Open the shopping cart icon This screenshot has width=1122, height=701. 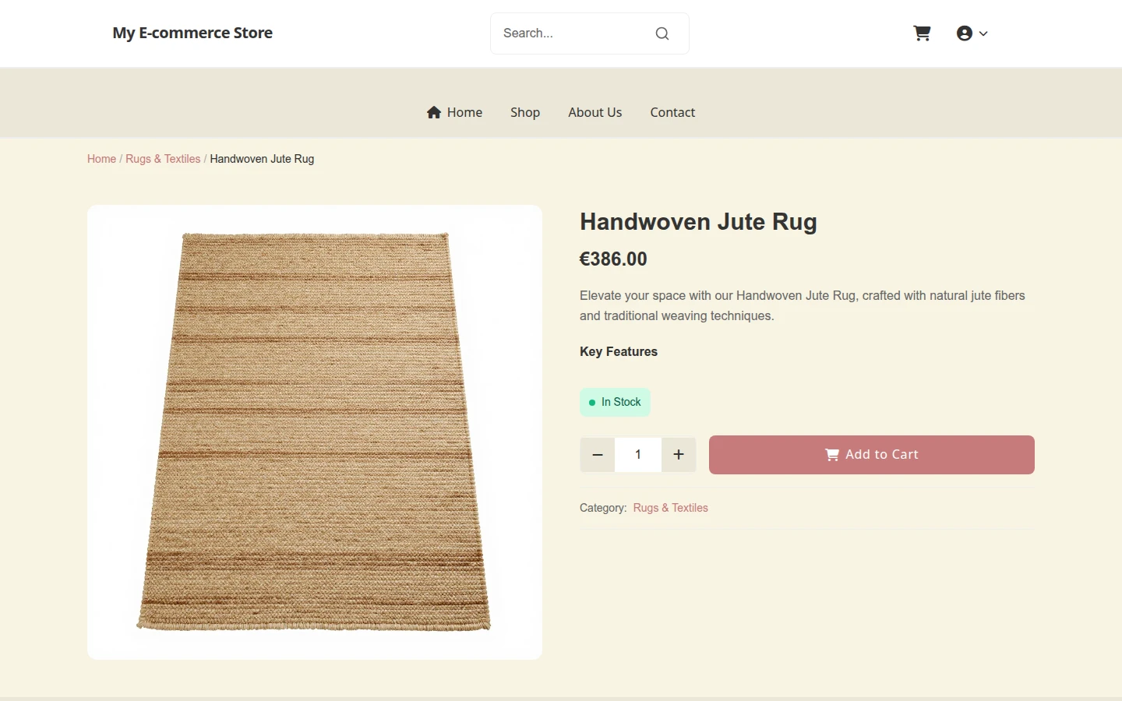pyautogui.click(x=922, y=33)
